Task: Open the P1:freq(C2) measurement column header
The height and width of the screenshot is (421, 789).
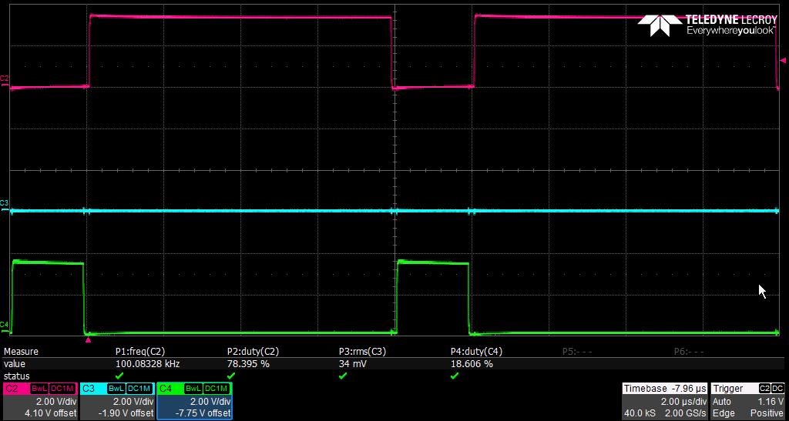Action: pos(140,352)
